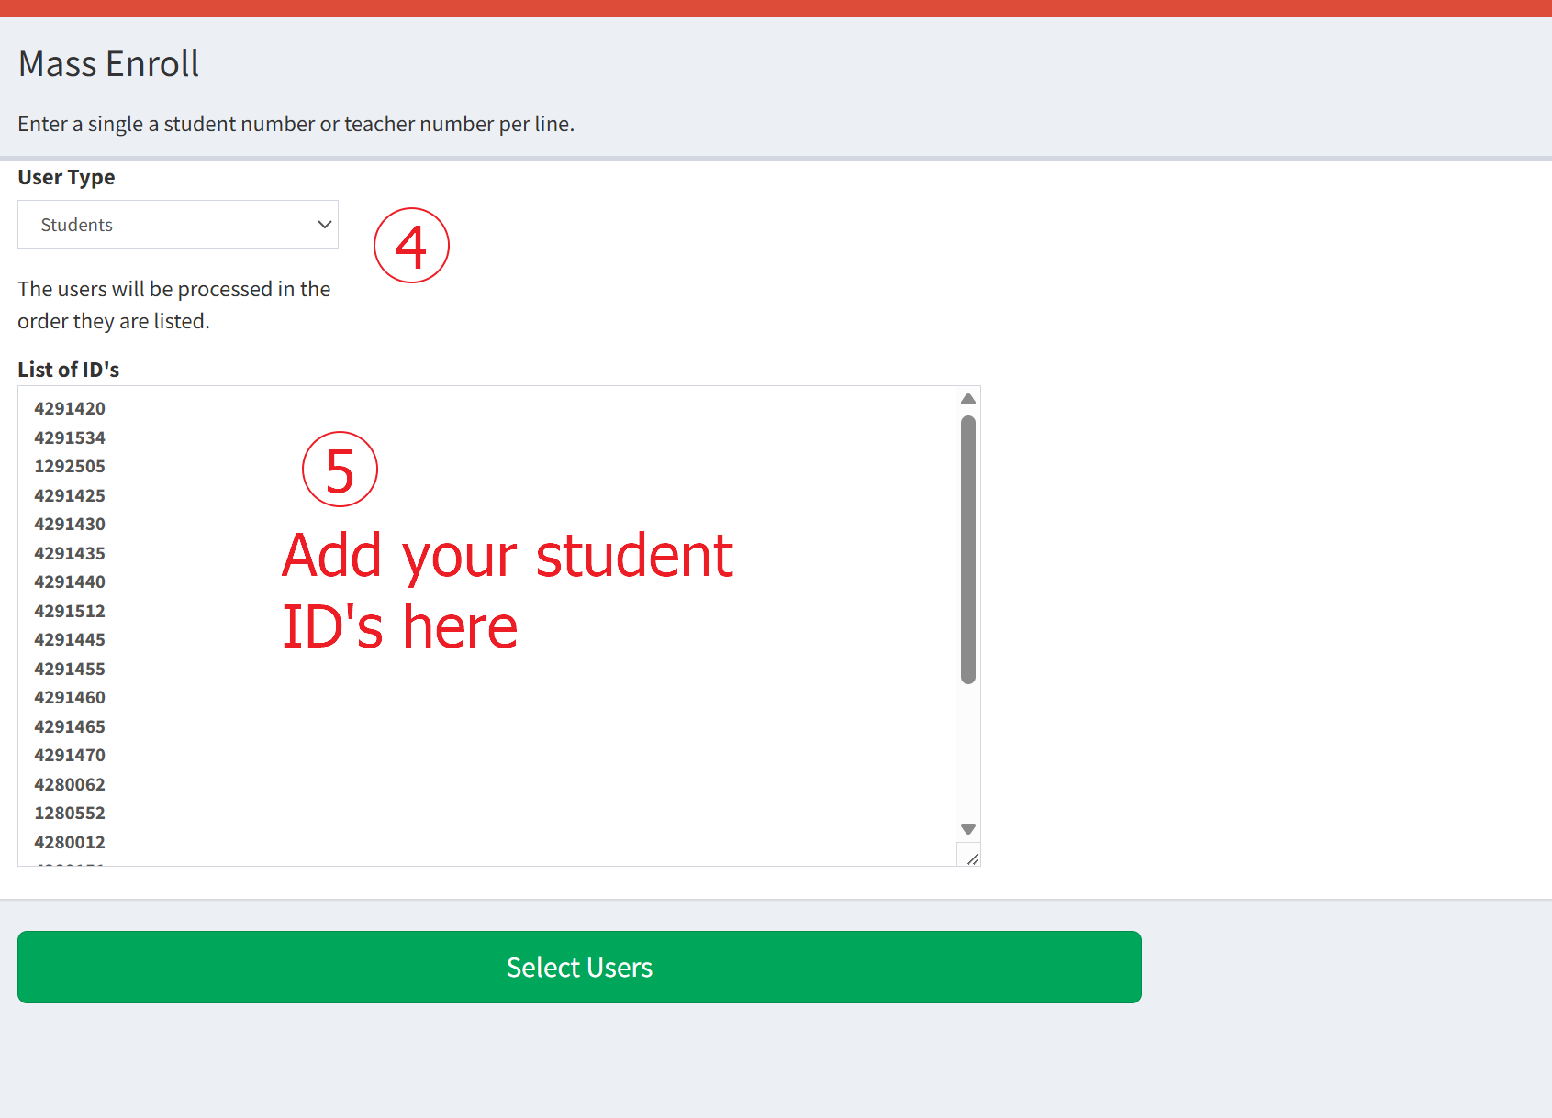The image size is (1552, 1118).
Task: Place cursor on ID 1292505 line
Action: point(70,467)
